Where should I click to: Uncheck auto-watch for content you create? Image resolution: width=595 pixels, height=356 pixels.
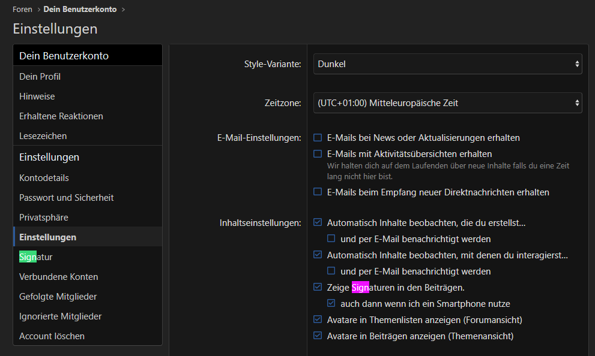(318, 223)
